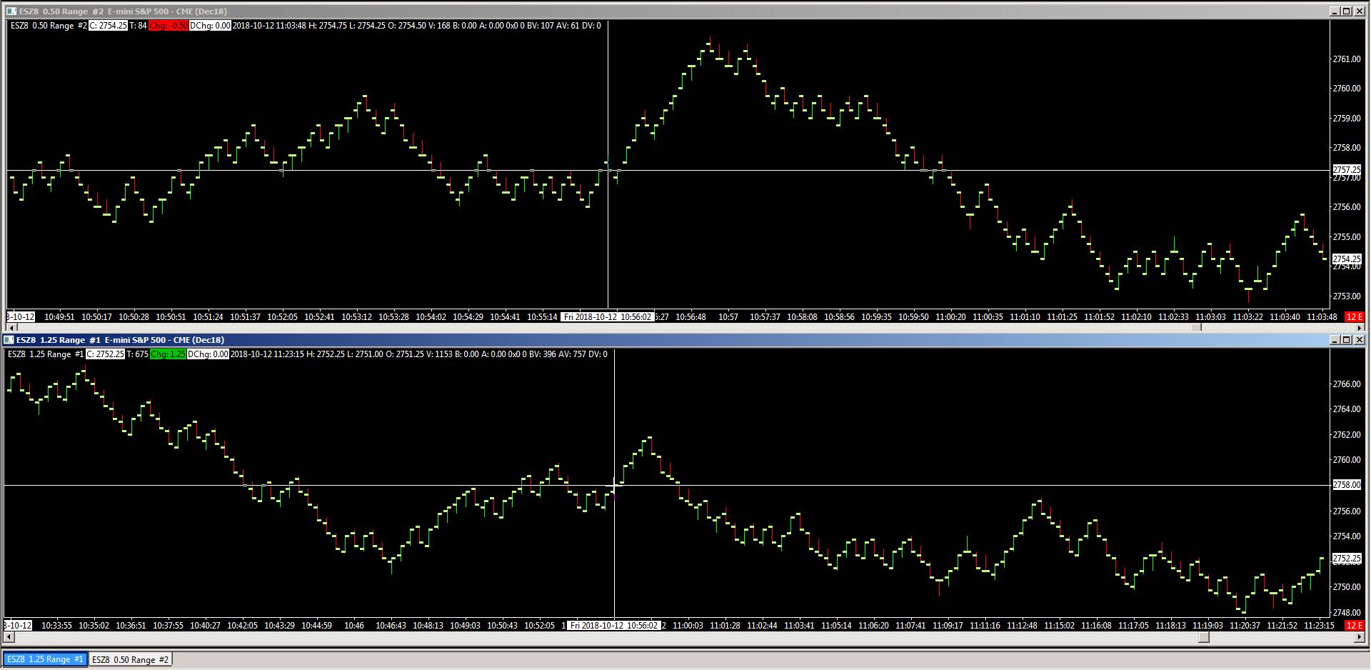Click the 2766.00 price label in bottom chart
Image resolution: width=1371 pixels, height=670 pixels.
[x=1347, y=384]
